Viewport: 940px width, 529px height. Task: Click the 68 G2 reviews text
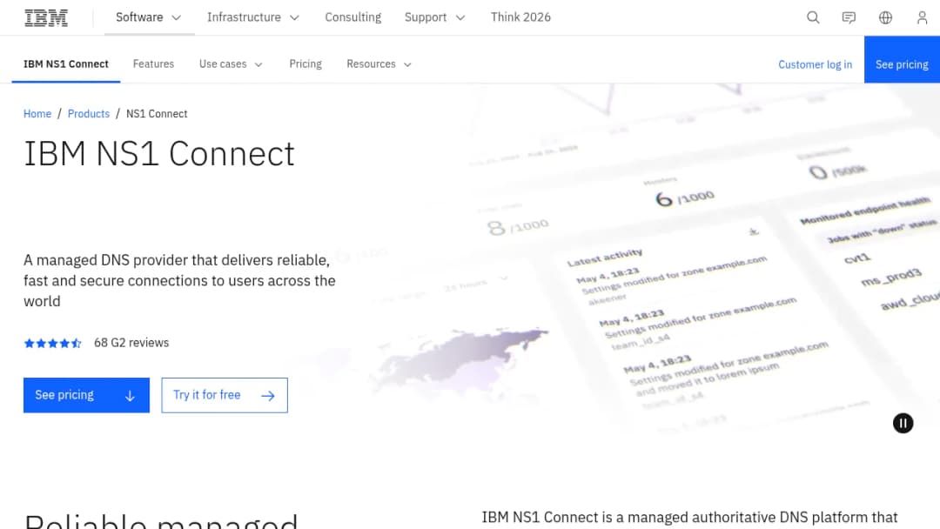[131, 343]
